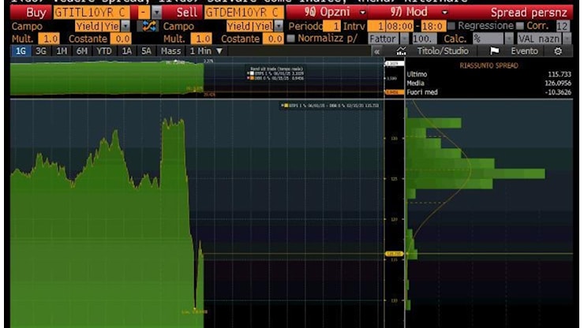Click the Buy Costante 0.0 field
The width and height of the screenshot is (584, 328).
(x=121, y=39)
